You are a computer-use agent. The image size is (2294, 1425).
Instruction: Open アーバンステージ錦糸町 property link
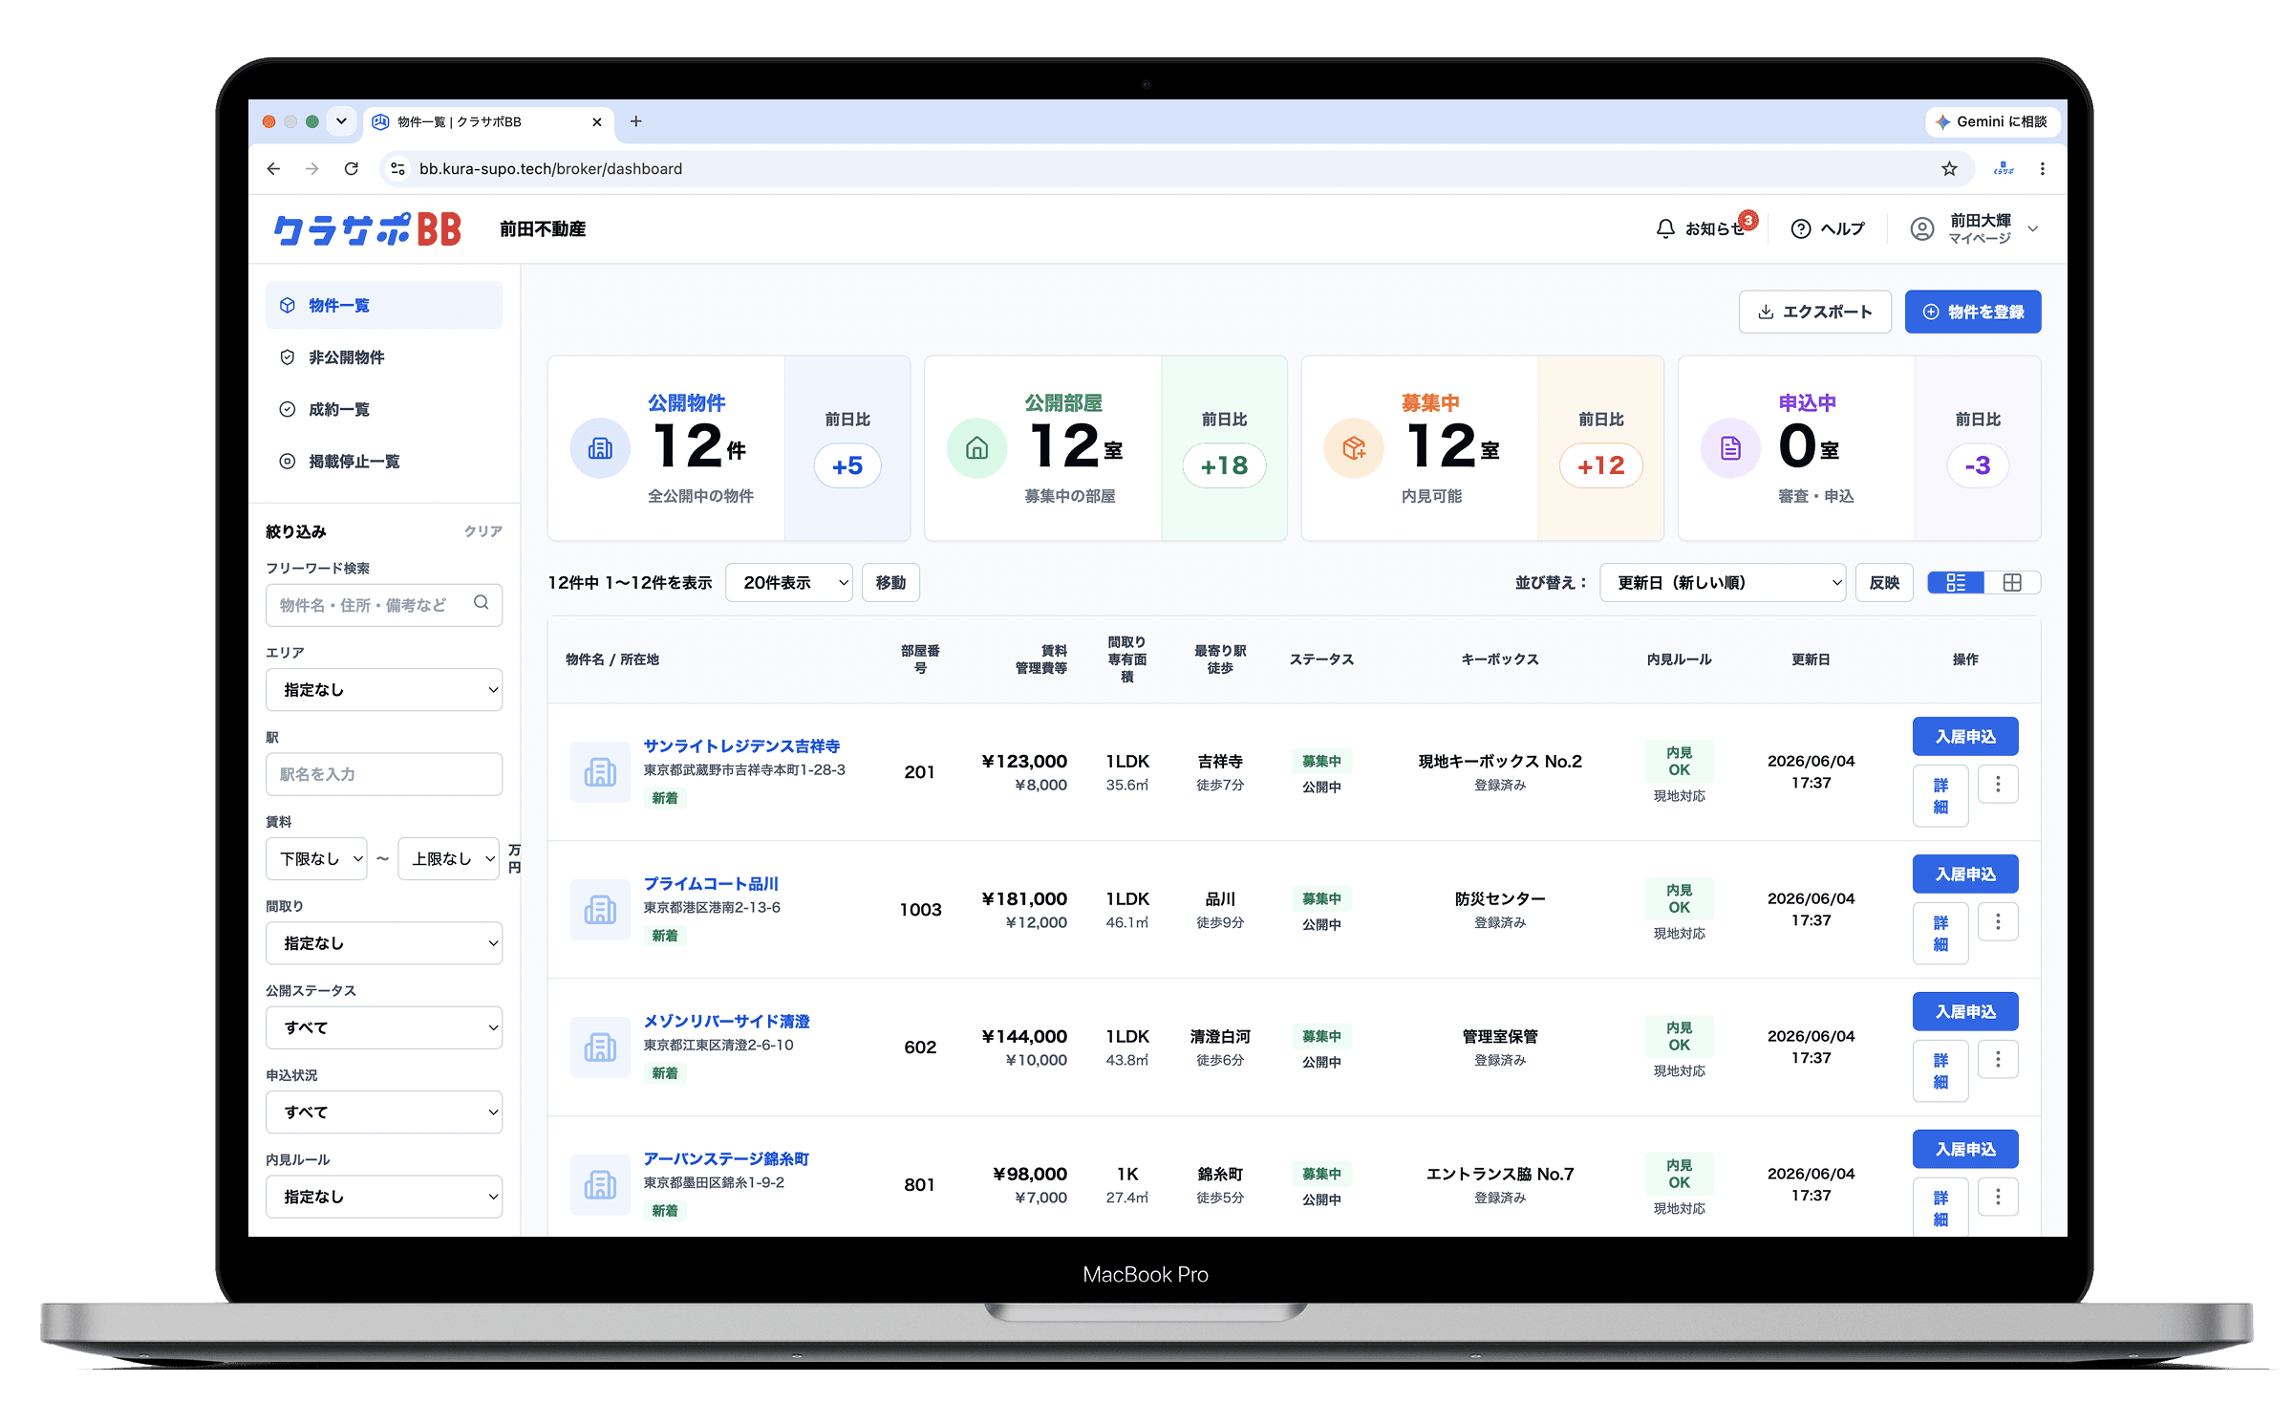point(726,1159)
